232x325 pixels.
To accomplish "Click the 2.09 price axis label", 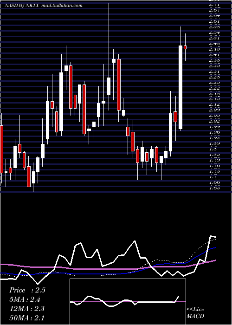I will [x=214, y=110].
